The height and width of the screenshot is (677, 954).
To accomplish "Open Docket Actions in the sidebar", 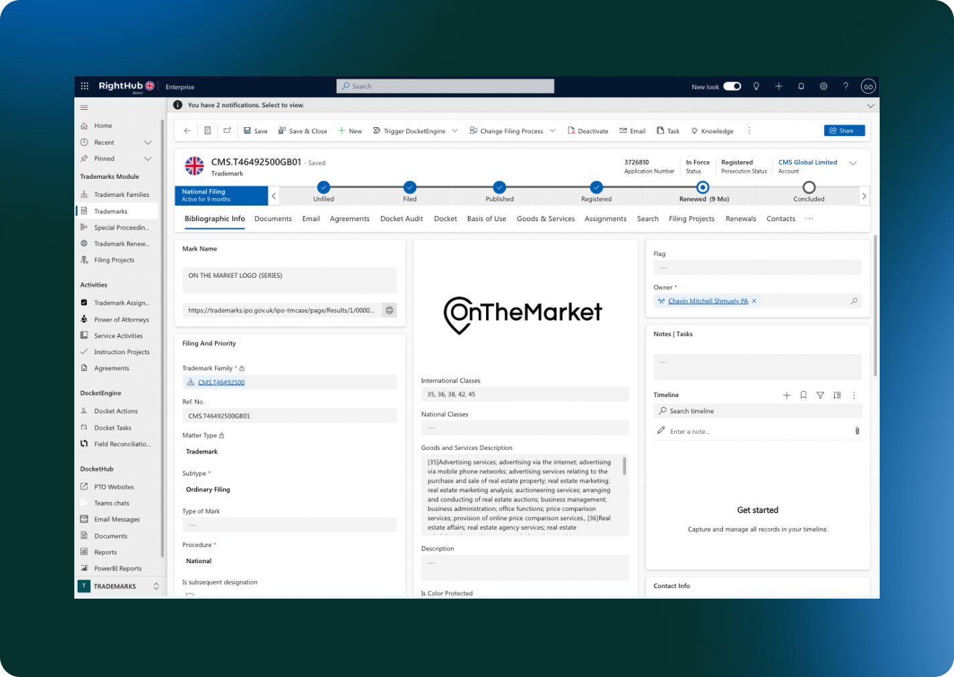I will pyautogui.click(x=115, y=410).
